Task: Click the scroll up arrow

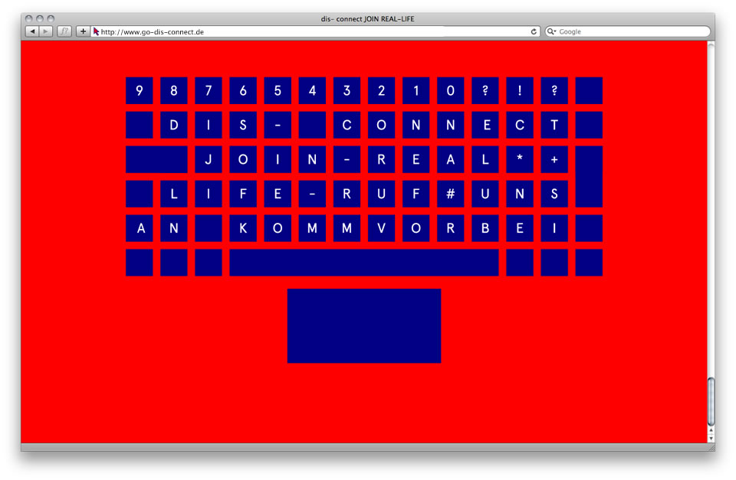Action: (x=711, y=429)
